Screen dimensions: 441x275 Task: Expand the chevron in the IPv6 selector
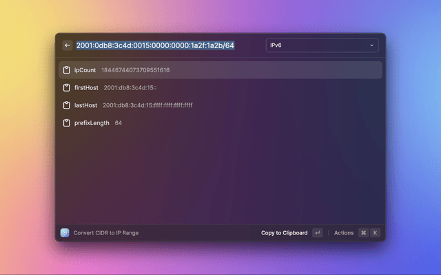372,45
